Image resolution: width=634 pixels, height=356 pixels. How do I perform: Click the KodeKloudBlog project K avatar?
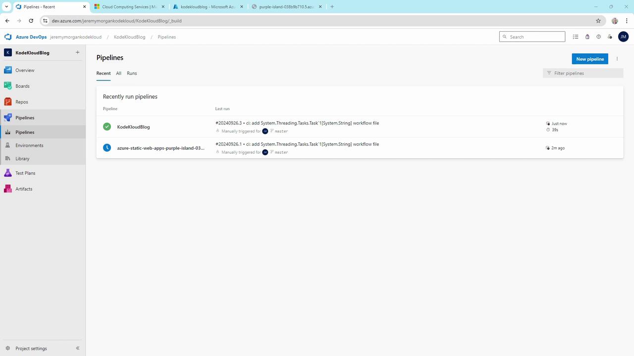click(8, 52)
